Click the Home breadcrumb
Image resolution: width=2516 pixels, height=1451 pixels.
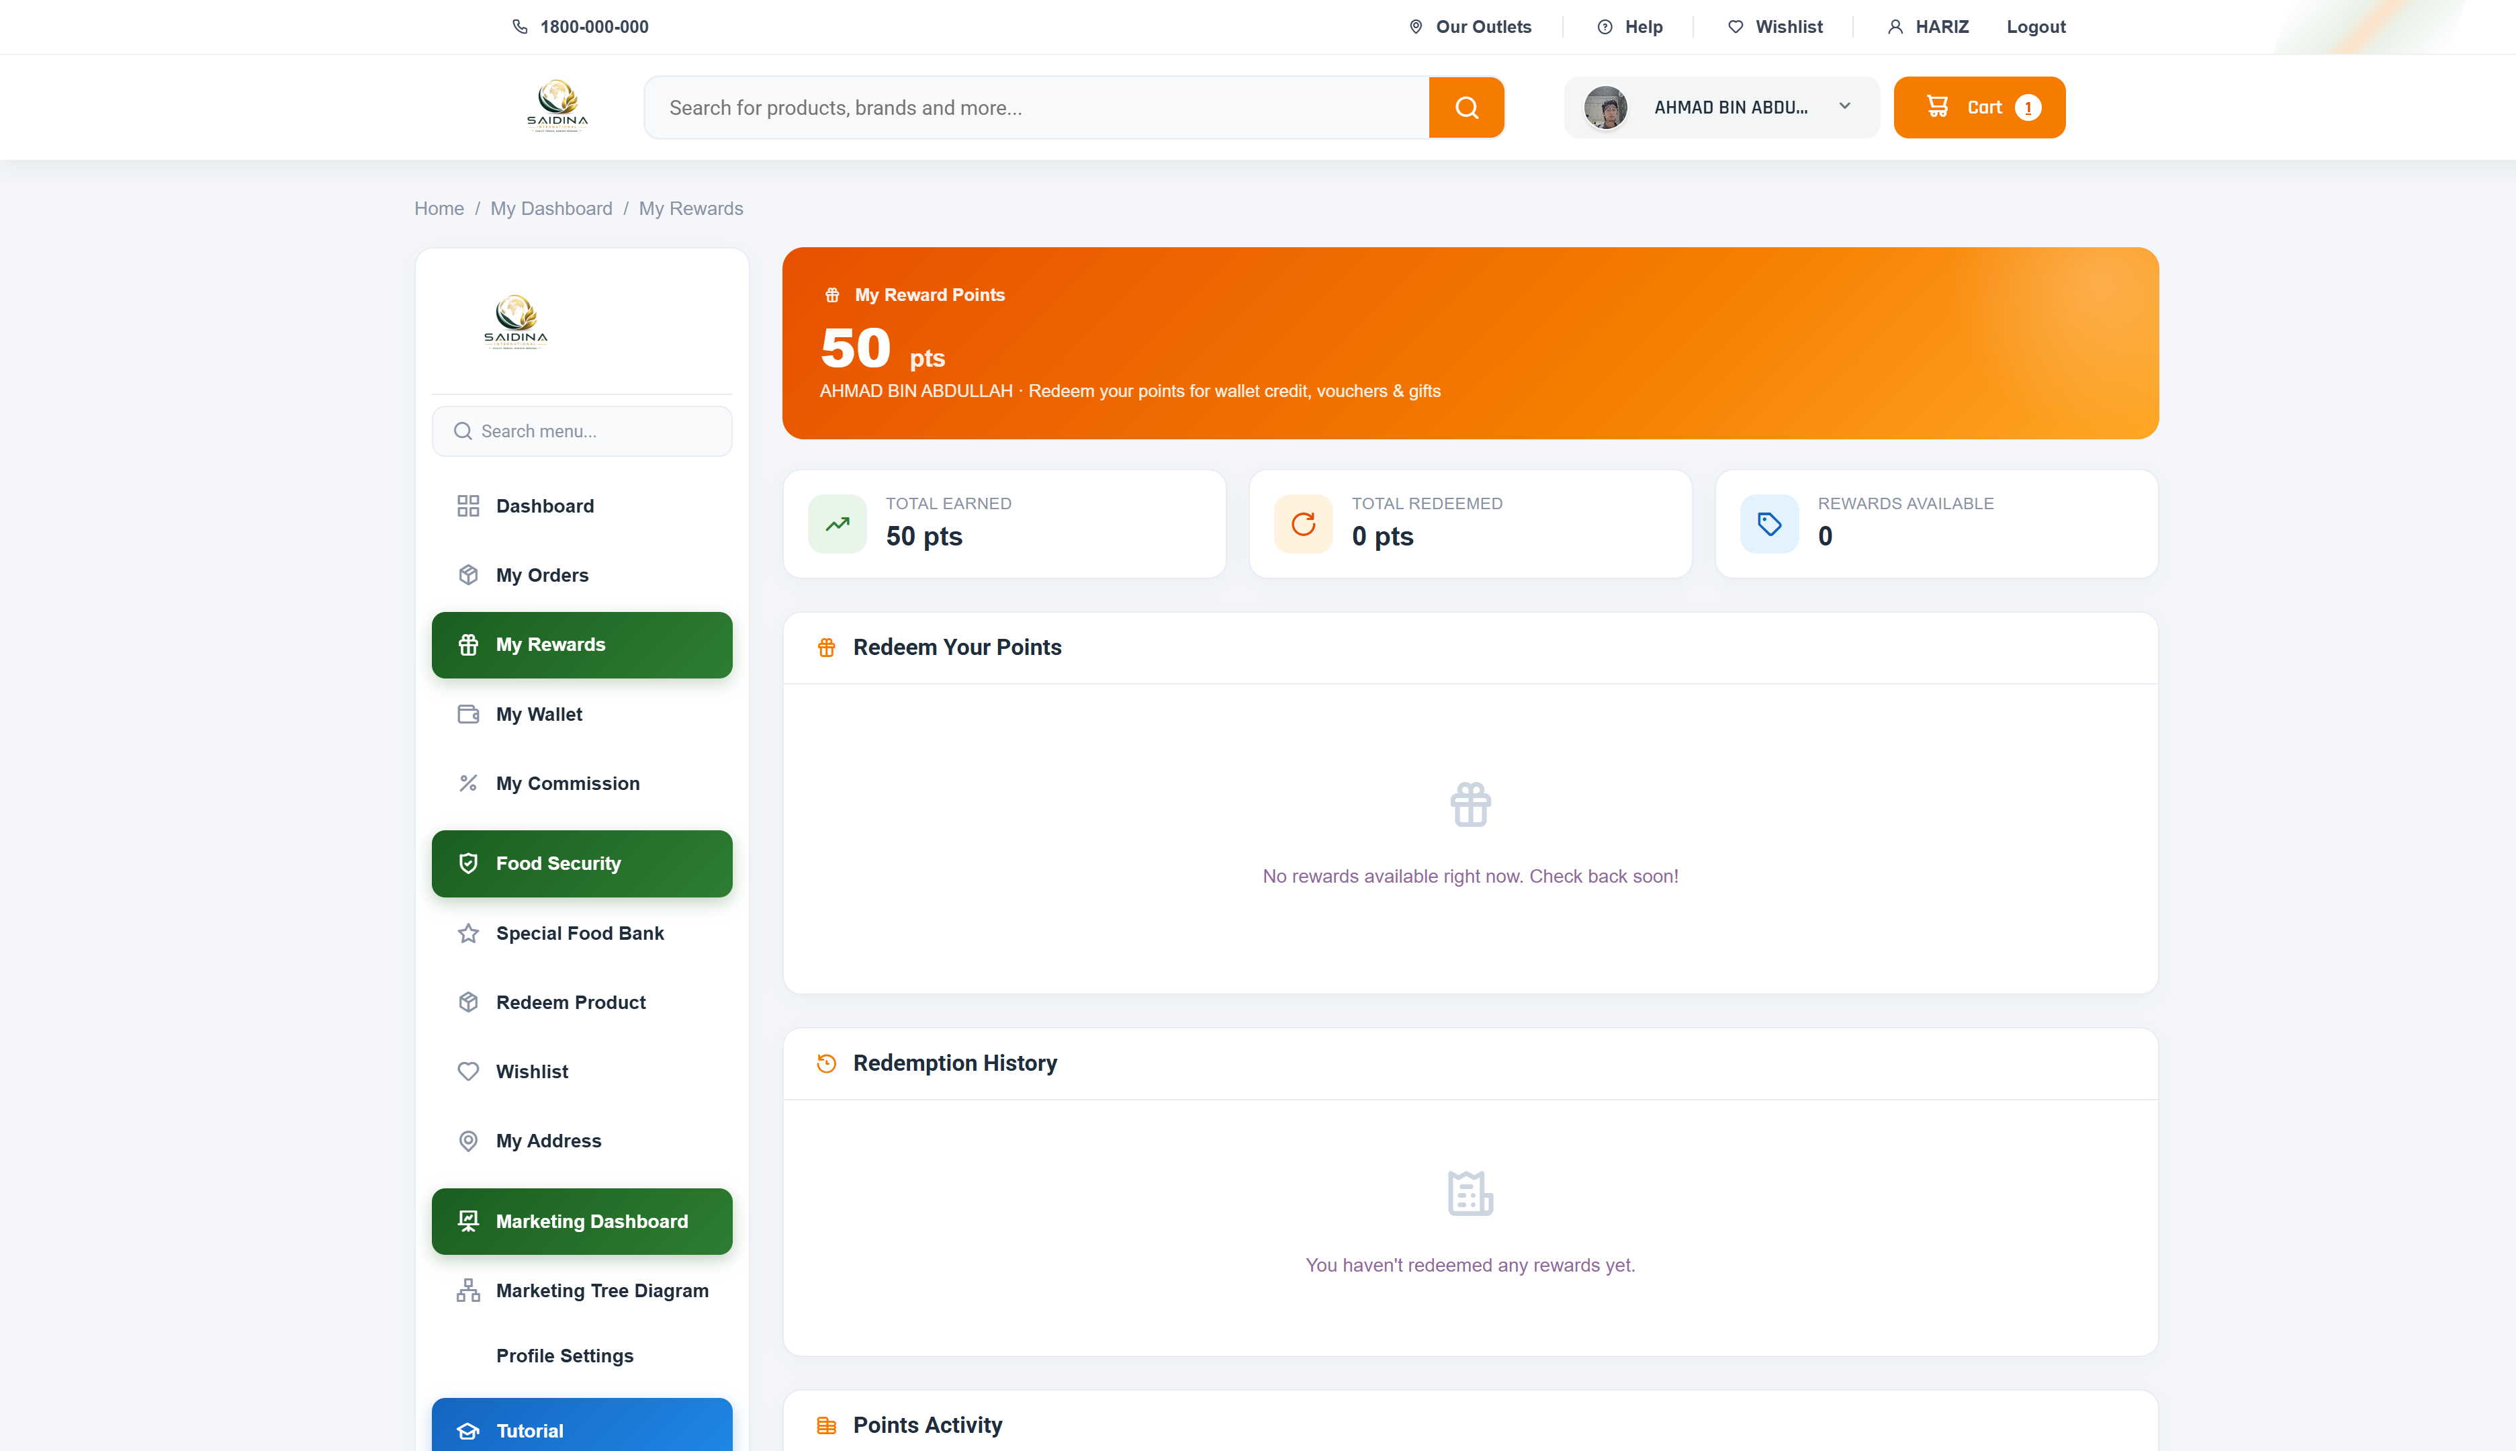[x=439, y=208]
